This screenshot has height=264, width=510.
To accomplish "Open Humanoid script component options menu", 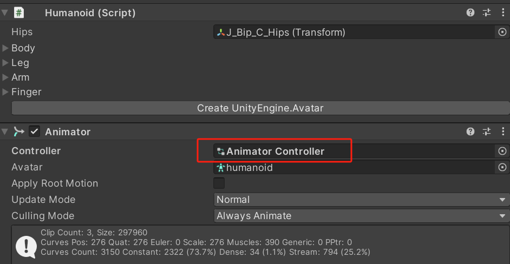I will [503, 12].
